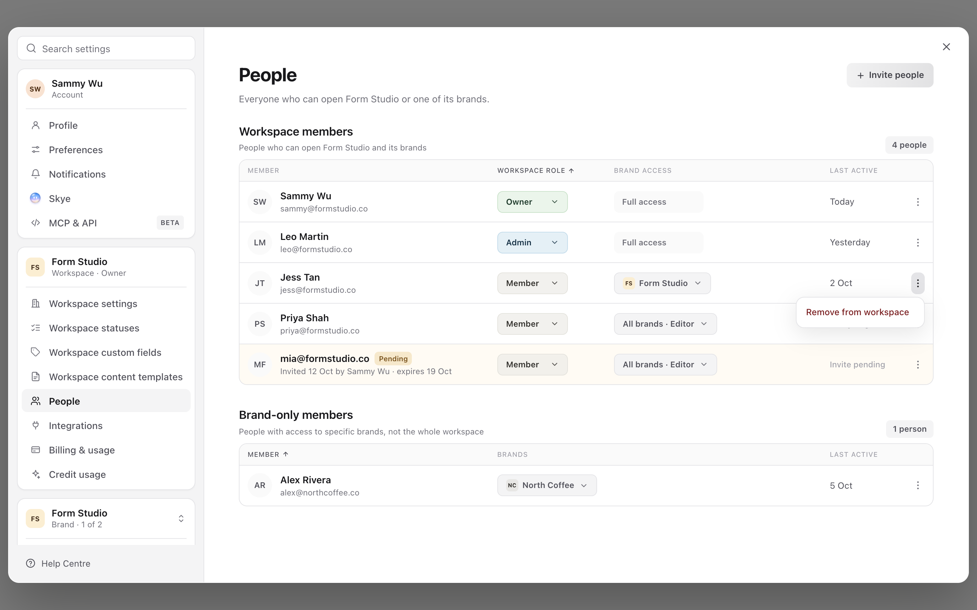
Task: Open Workspace content templates
Action: click(106, 377)
